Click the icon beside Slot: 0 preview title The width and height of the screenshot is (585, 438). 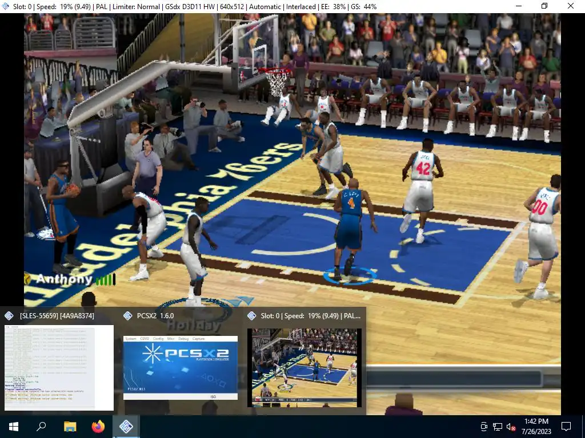(x=252, y=316)
